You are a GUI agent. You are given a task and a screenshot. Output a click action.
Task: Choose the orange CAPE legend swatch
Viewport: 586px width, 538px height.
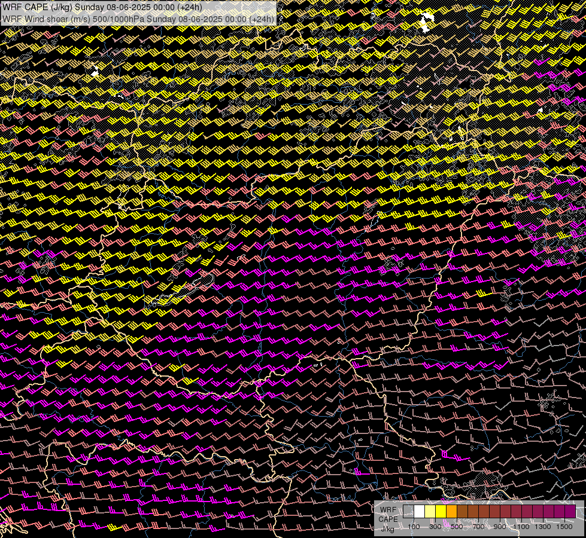click(x=452, y=512)
